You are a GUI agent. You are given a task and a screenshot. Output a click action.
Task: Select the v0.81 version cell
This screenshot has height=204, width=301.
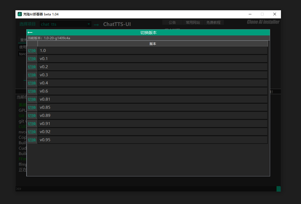pos(153,99)
